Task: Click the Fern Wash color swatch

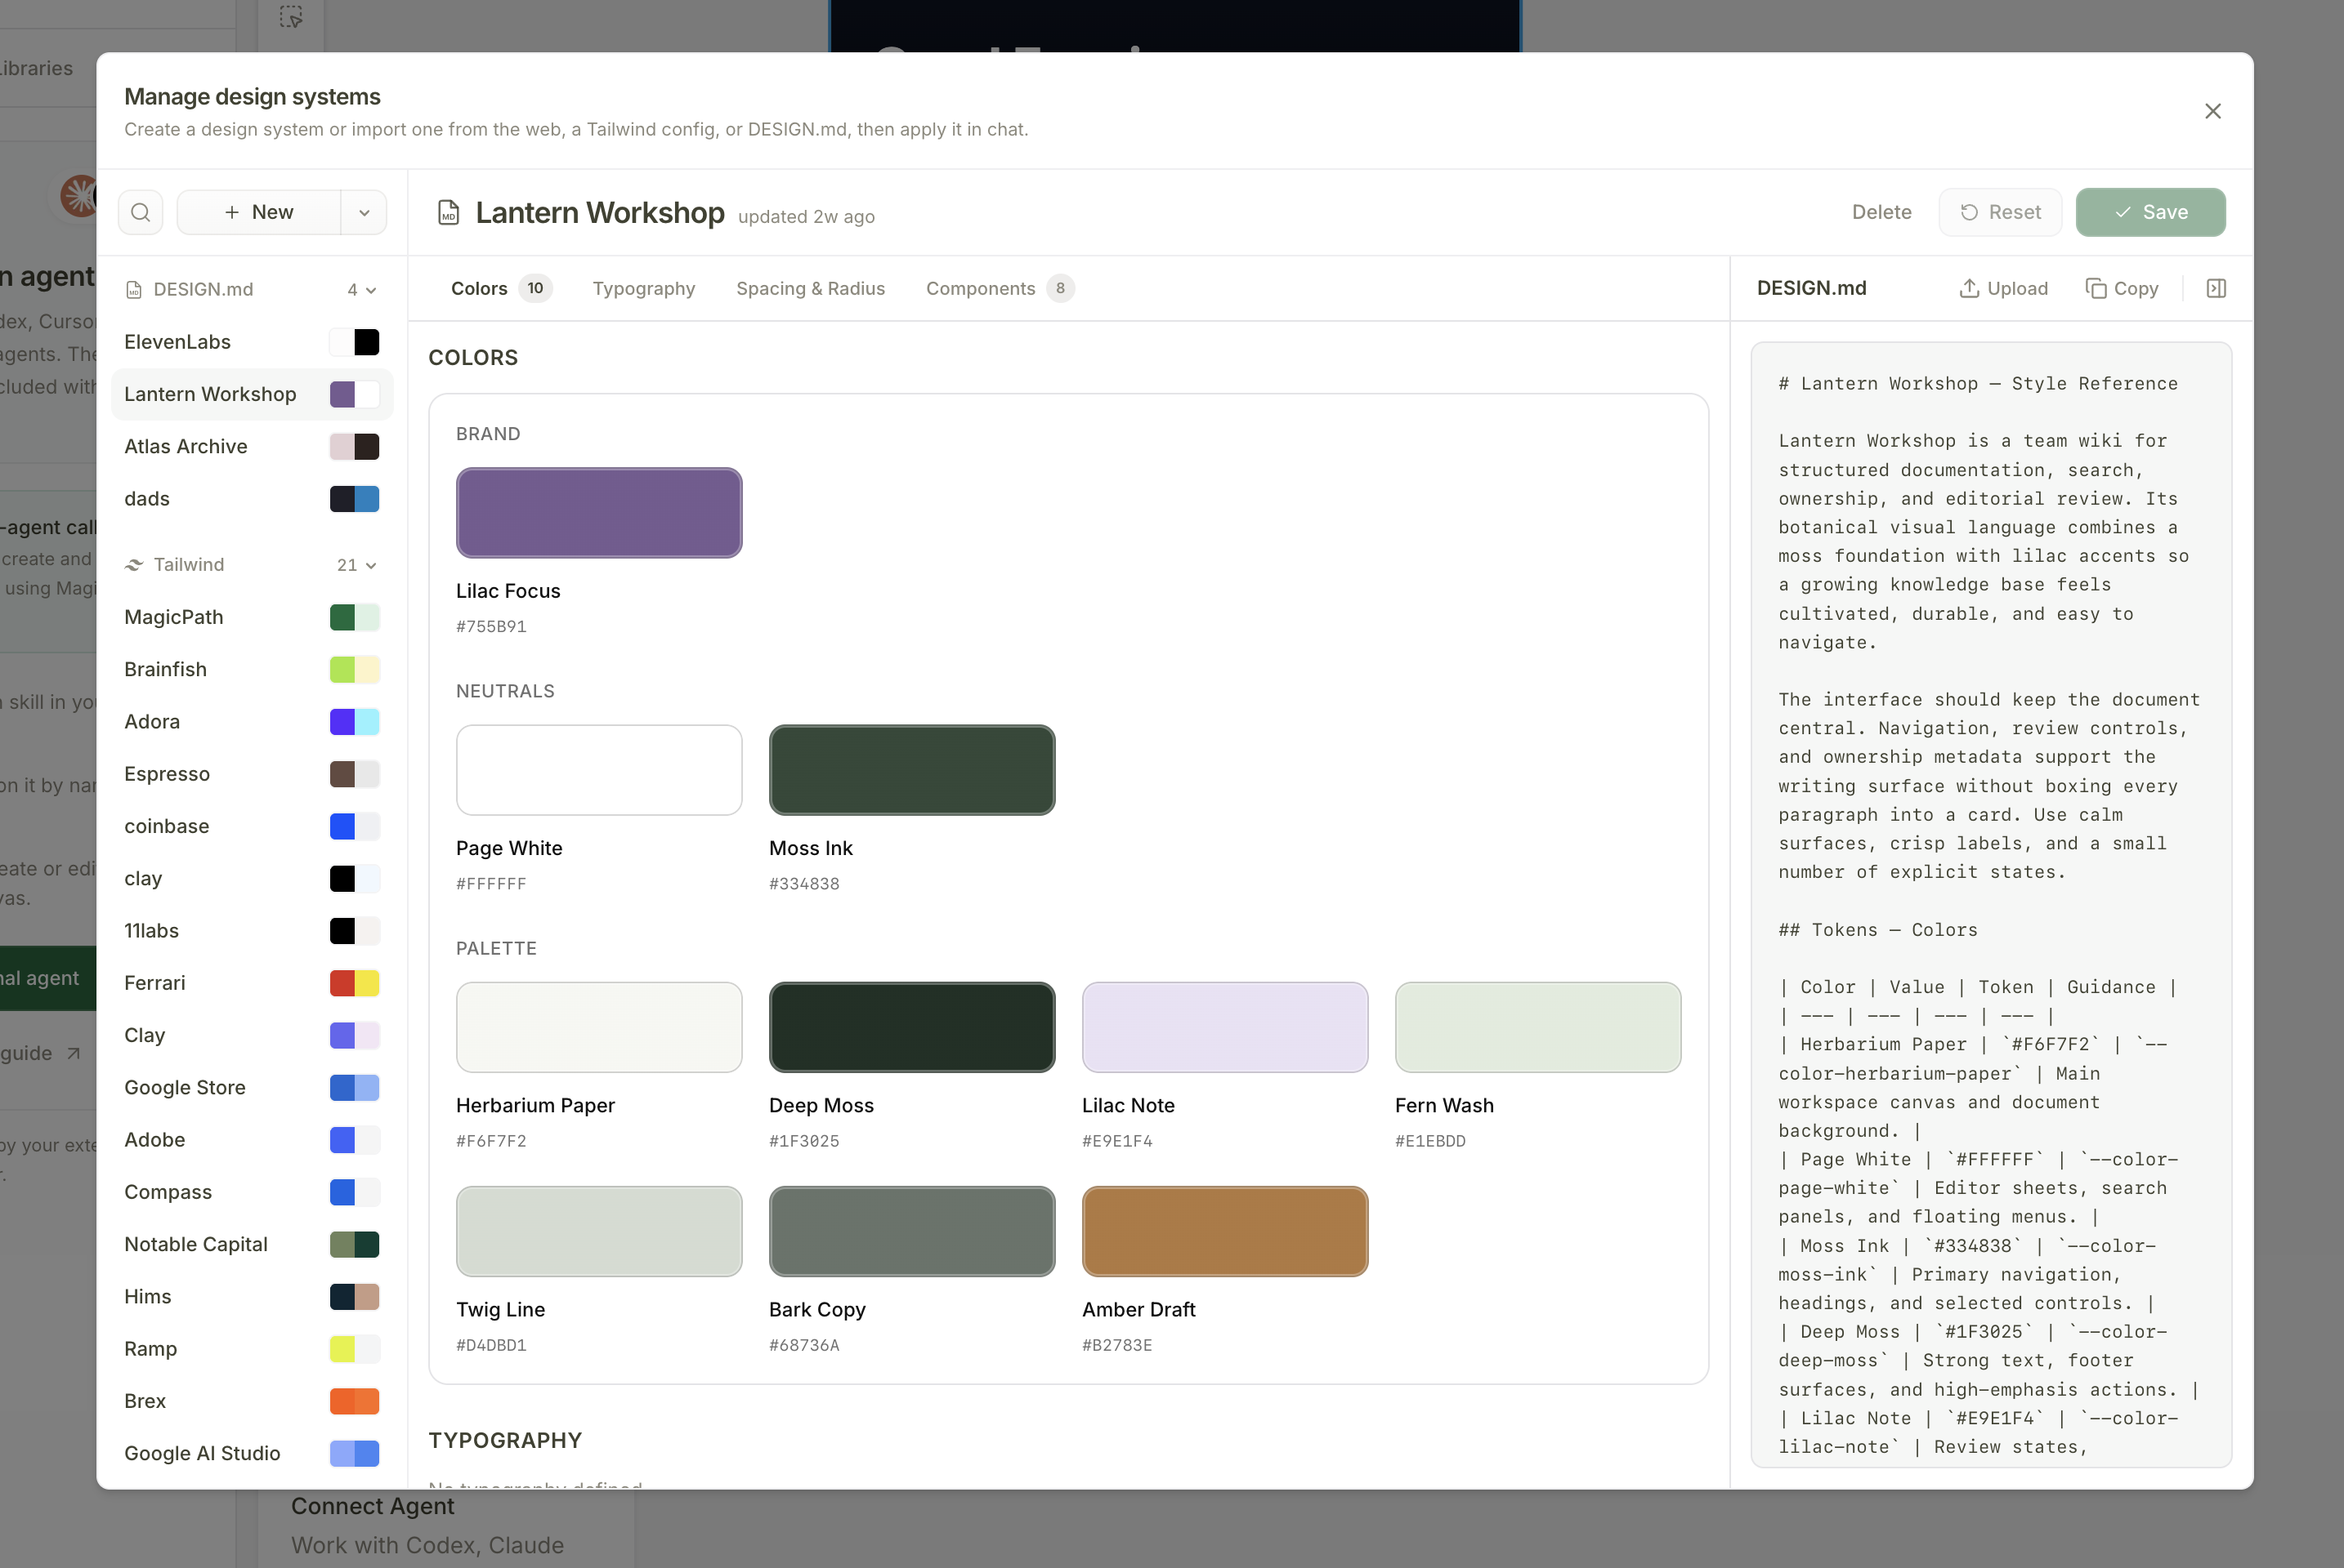Action: coord(1538,1027)
